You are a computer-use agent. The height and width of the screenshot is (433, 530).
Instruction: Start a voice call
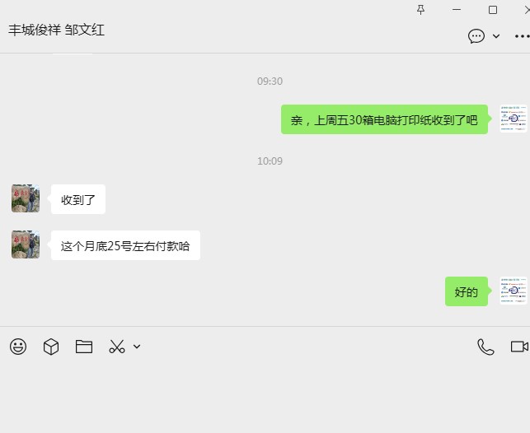(x=485, y=347)
